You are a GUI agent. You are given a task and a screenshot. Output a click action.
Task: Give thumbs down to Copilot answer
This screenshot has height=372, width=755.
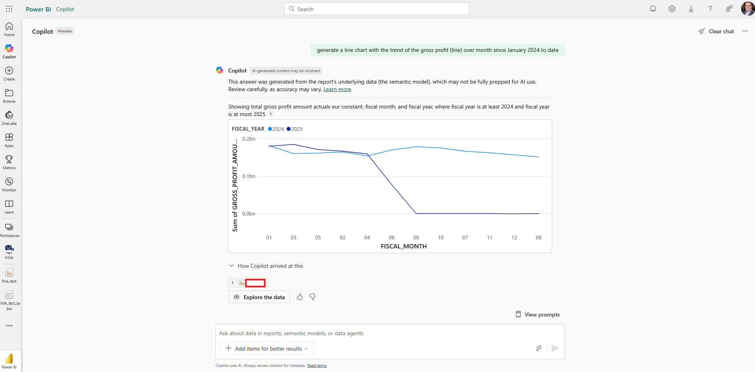[x=312, y=297]
